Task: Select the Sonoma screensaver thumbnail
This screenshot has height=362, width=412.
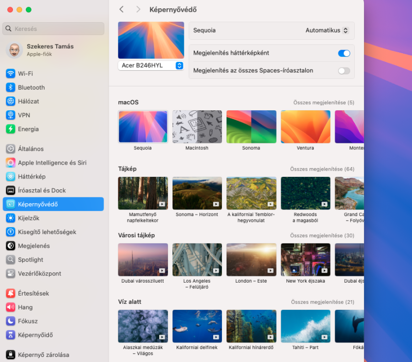Action: 251,127
